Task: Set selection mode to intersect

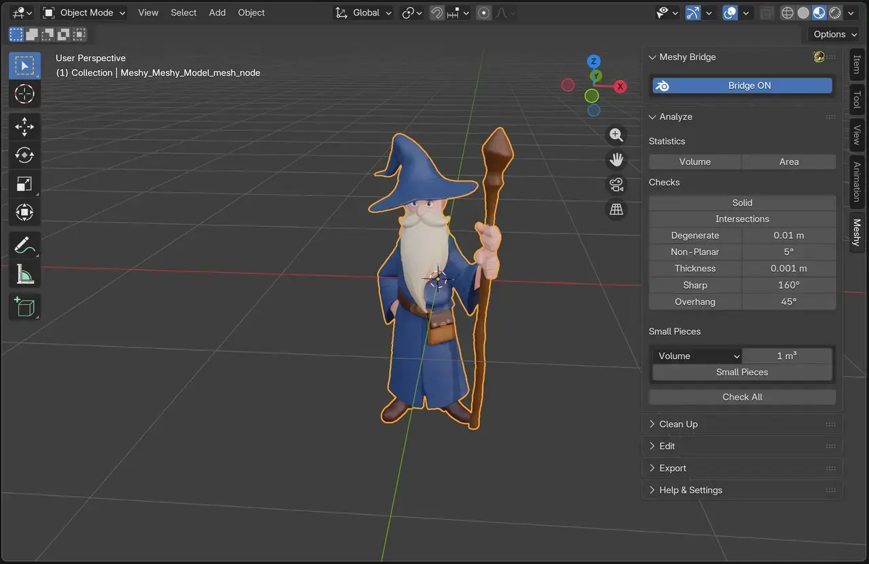Action: click(79, 34)
